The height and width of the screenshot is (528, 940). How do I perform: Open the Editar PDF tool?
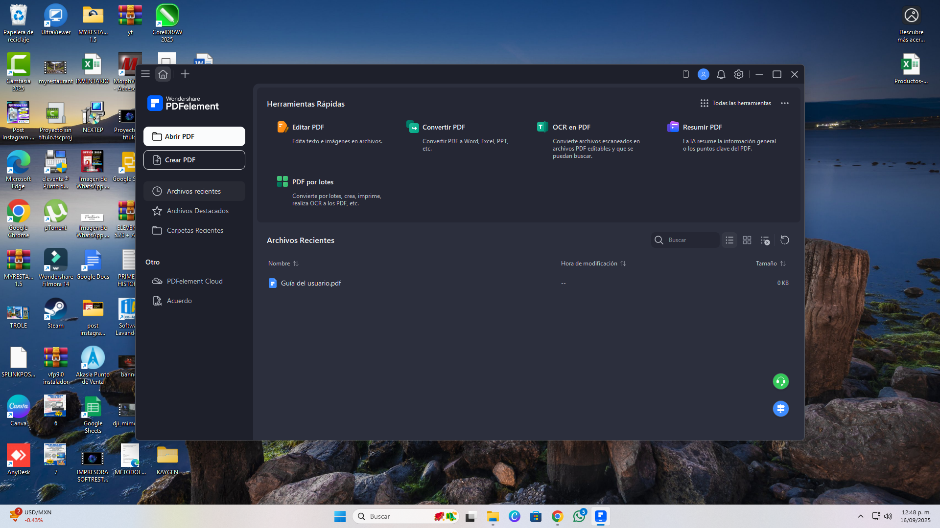(x=307, y=127)
